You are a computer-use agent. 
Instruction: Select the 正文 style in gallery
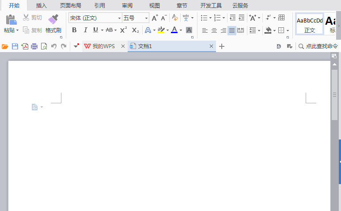[x=309, y=24]
